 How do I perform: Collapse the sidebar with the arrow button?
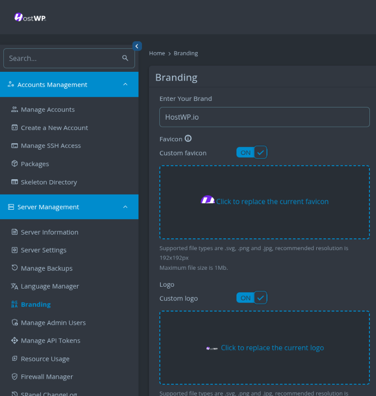click(137, 46)
